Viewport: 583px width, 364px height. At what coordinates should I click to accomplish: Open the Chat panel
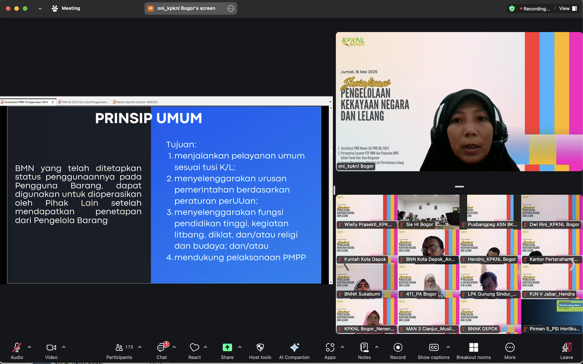[x=161, y=351]
